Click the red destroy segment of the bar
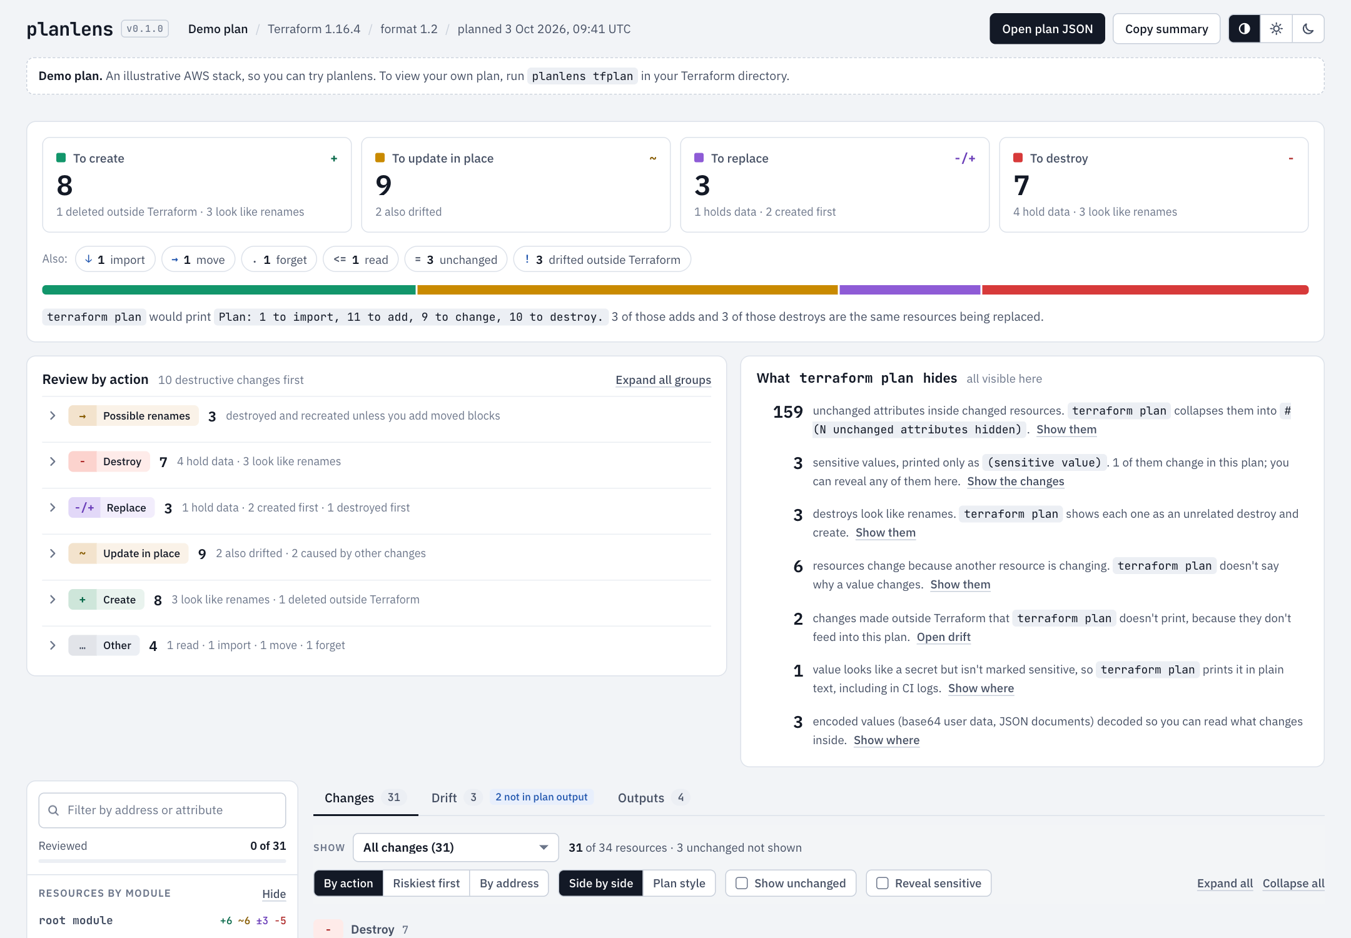 (x=1145, y=290)
